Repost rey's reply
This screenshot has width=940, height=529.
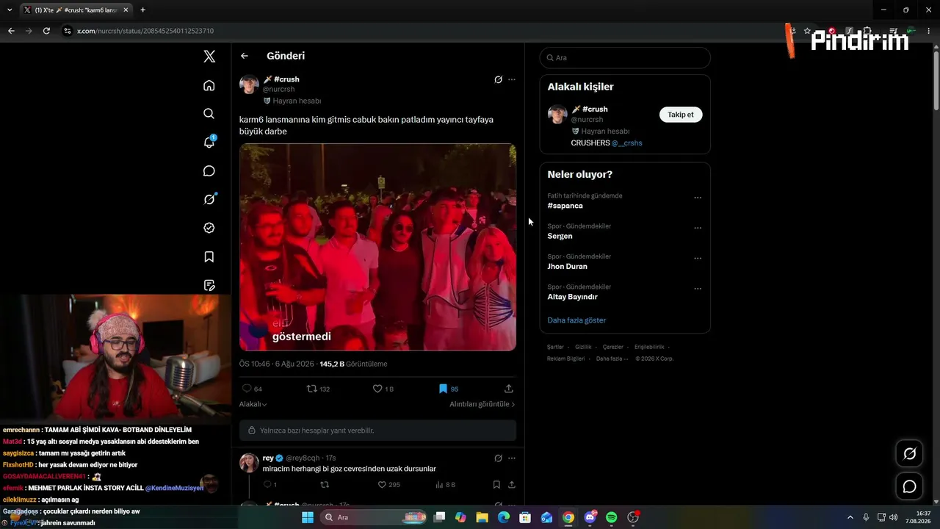tap(325, 485)
